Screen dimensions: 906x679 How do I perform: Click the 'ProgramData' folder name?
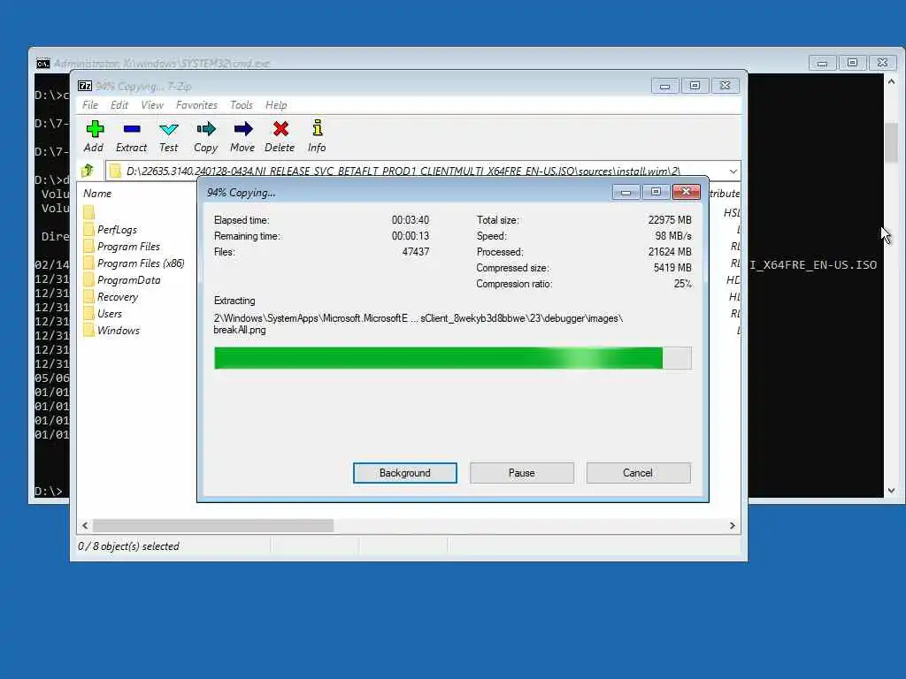tap(129, 280)
